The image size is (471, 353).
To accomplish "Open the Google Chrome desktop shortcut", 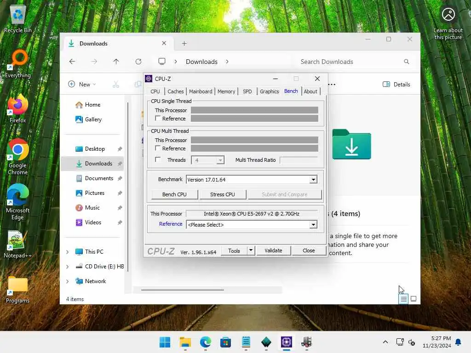I will (x=18, y=157).
